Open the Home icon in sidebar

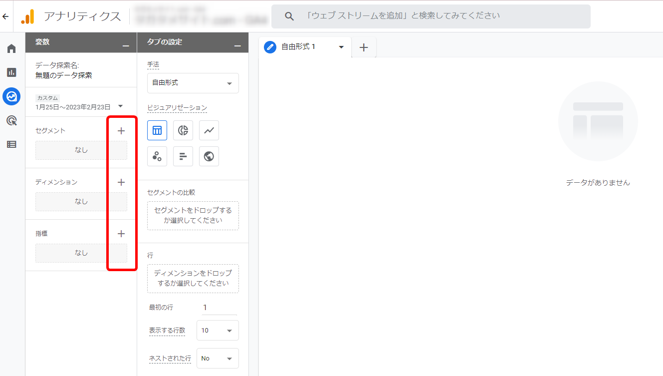11,48
